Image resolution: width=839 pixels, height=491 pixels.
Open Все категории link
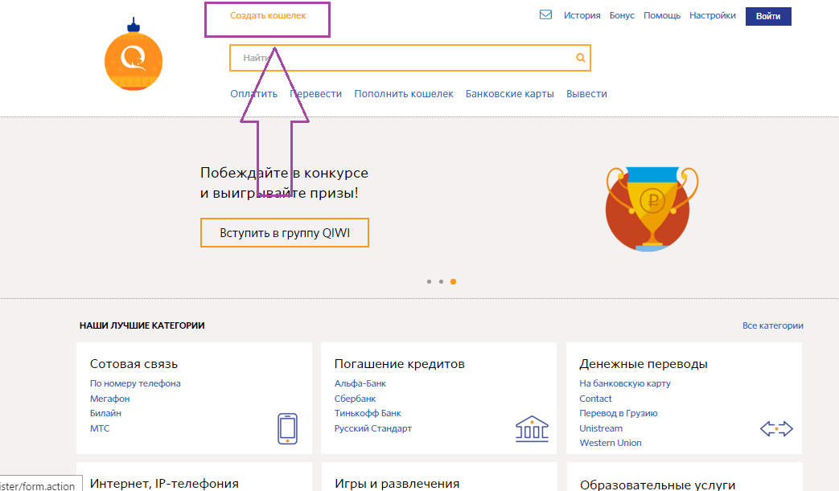click(x=773, y=325)
